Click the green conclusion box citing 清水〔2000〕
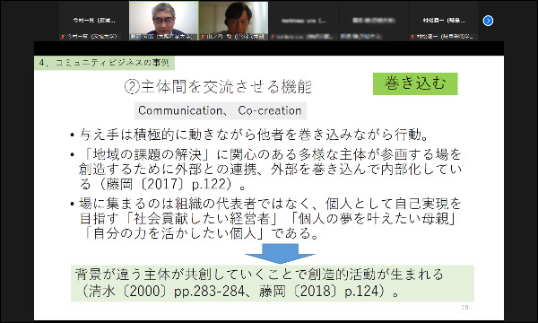The image size is (538, 323). (273, 283)
